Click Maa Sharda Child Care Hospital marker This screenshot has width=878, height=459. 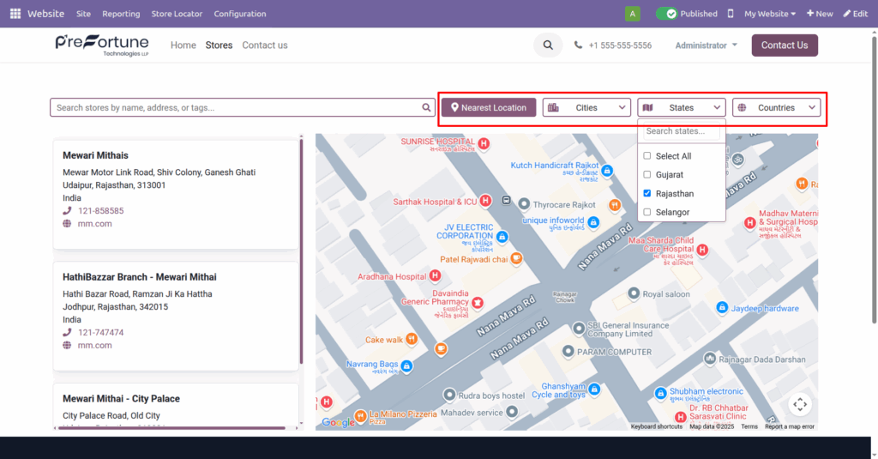pos(702,250)
